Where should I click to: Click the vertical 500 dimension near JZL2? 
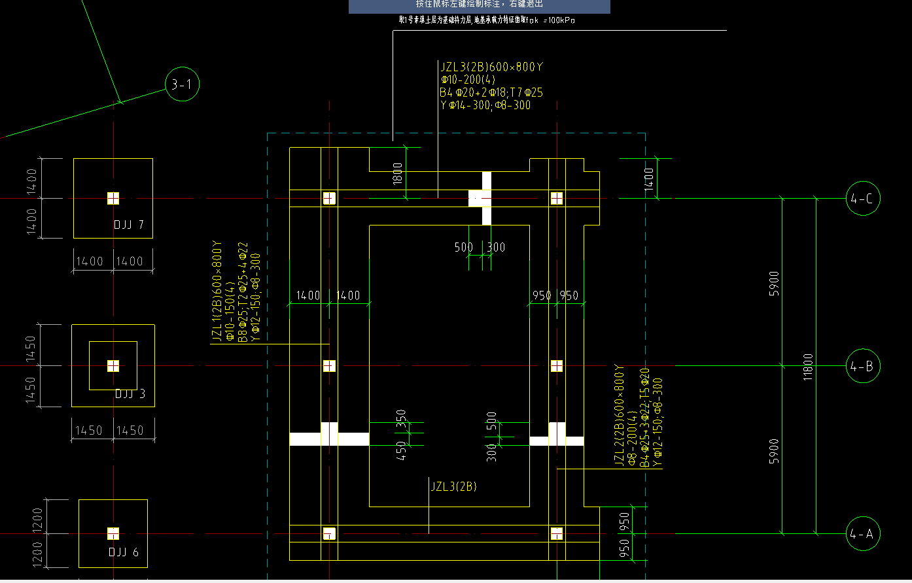491,420
